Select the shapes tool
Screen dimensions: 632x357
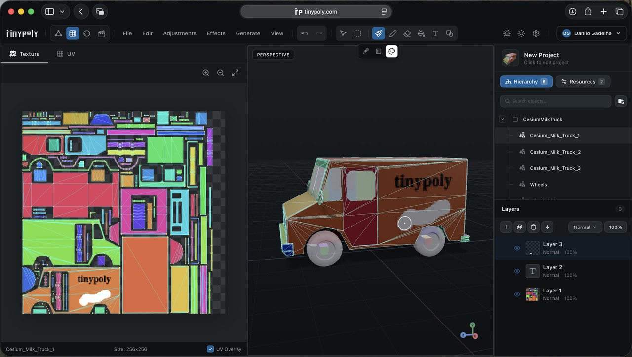click(x=449, y=33)
